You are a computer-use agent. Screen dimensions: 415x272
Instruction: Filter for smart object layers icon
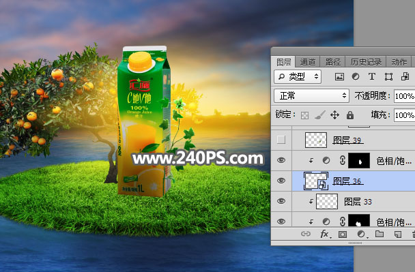(405, 76)
